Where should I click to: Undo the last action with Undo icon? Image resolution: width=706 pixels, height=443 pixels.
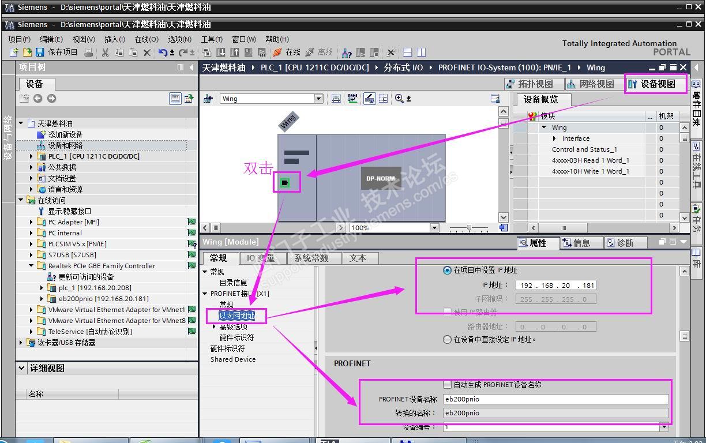(x=163, y=52)
